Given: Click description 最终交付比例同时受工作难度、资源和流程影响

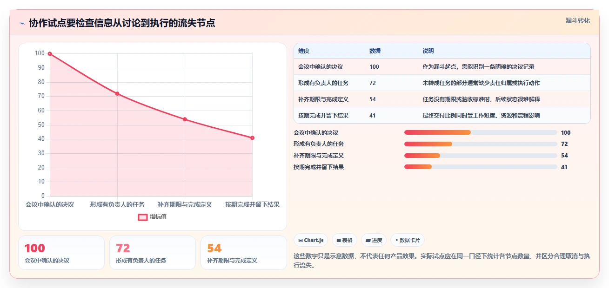Looking at the screenshot, I should [x=481, y=116].
